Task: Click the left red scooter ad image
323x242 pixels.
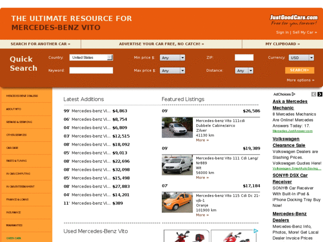Action: [187, 236]
